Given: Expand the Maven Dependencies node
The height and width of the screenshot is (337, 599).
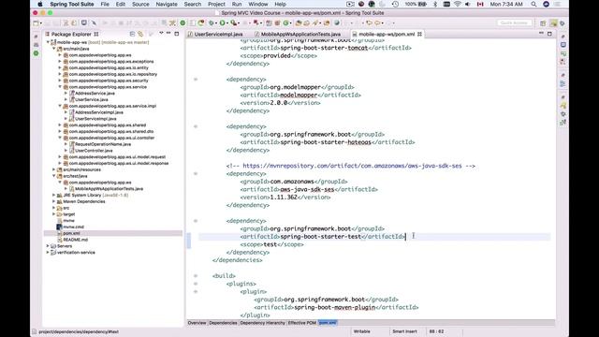Looking at the screenshot, I should click(54, 201).
